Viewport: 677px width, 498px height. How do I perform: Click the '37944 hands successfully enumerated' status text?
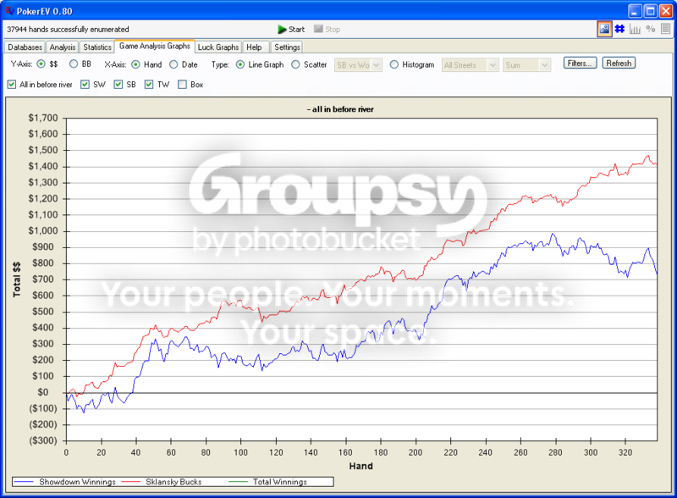point(68,29)
